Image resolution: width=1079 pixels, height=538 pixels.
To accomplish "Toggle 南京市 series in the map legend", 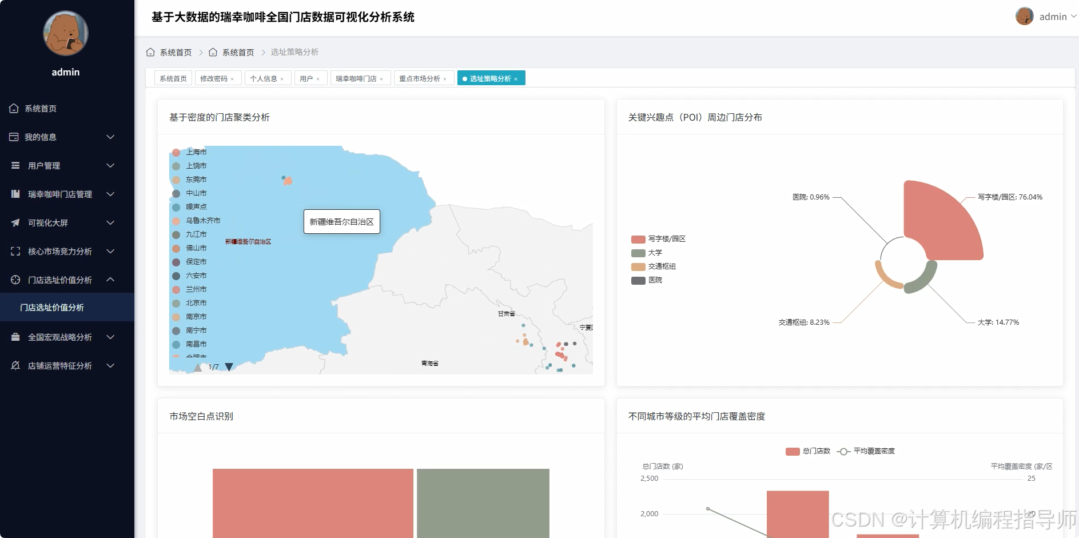I will tap(189, 317).
